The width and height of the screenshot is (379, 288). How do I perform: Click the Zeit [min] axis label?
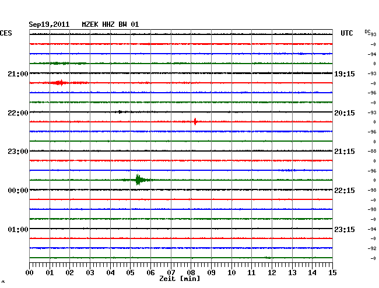[x=180, y=279]
